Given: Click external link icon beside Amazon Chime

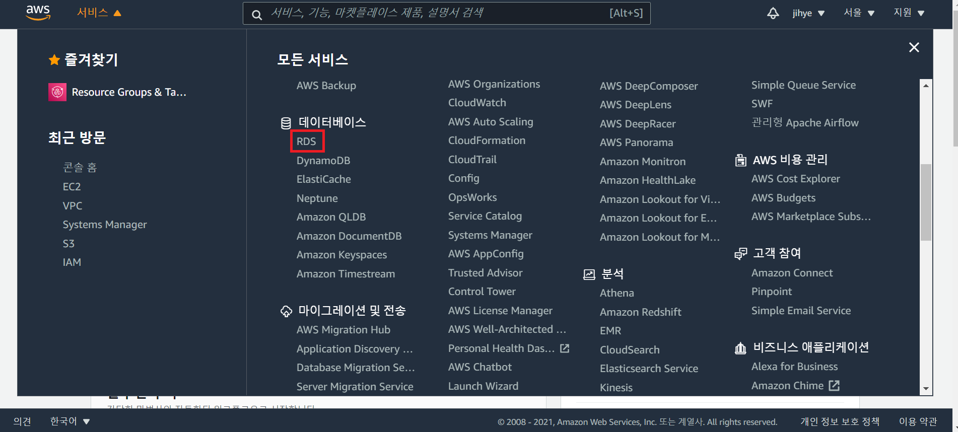Looking at the screenshot, I should point(834,386).
